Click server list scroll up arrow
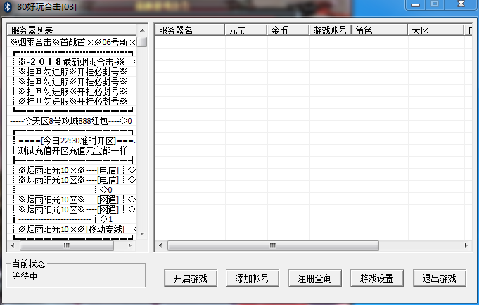This screenshot has width=479, height=305. 142,30
